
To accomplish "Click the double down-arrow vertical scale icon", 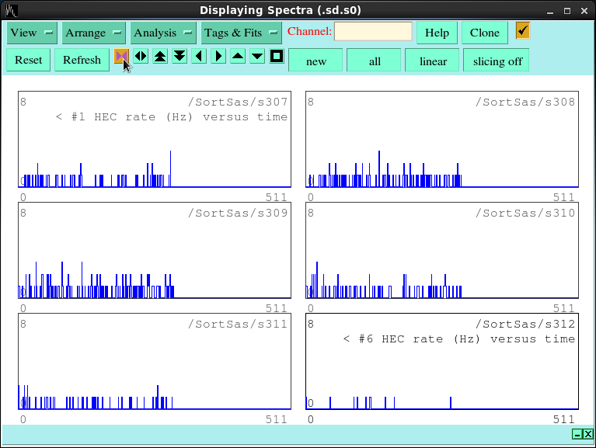I will pos(179,57).
